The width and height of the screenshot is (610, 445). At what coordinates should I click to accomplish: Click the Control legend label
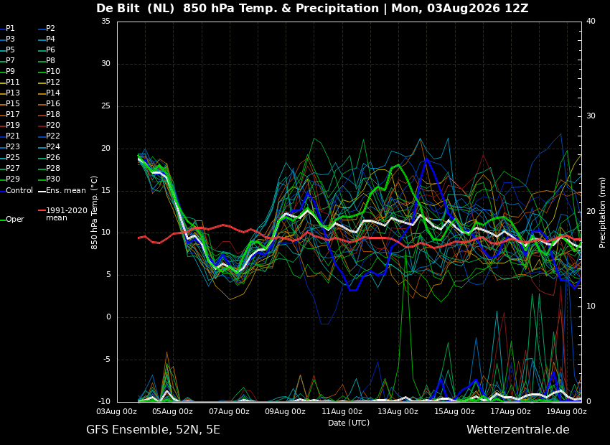[x=19, y=191]
